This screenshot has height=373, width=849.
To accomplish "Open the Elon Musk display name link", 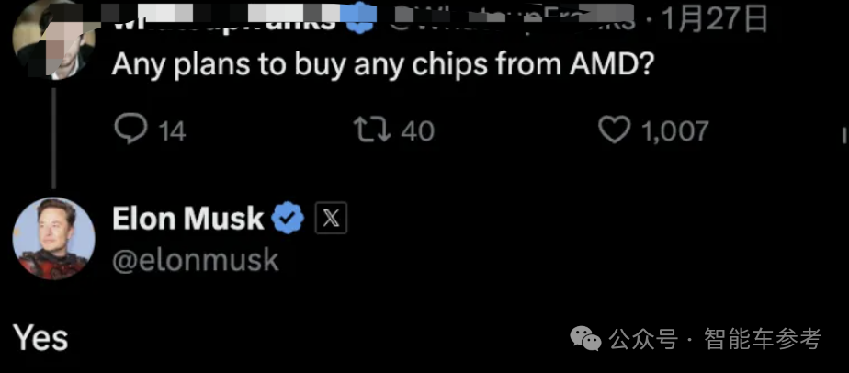I will point(187,219).
